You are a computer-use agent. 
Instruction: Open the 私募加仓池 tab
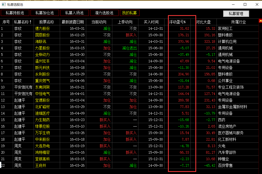[x=44, y=13]
